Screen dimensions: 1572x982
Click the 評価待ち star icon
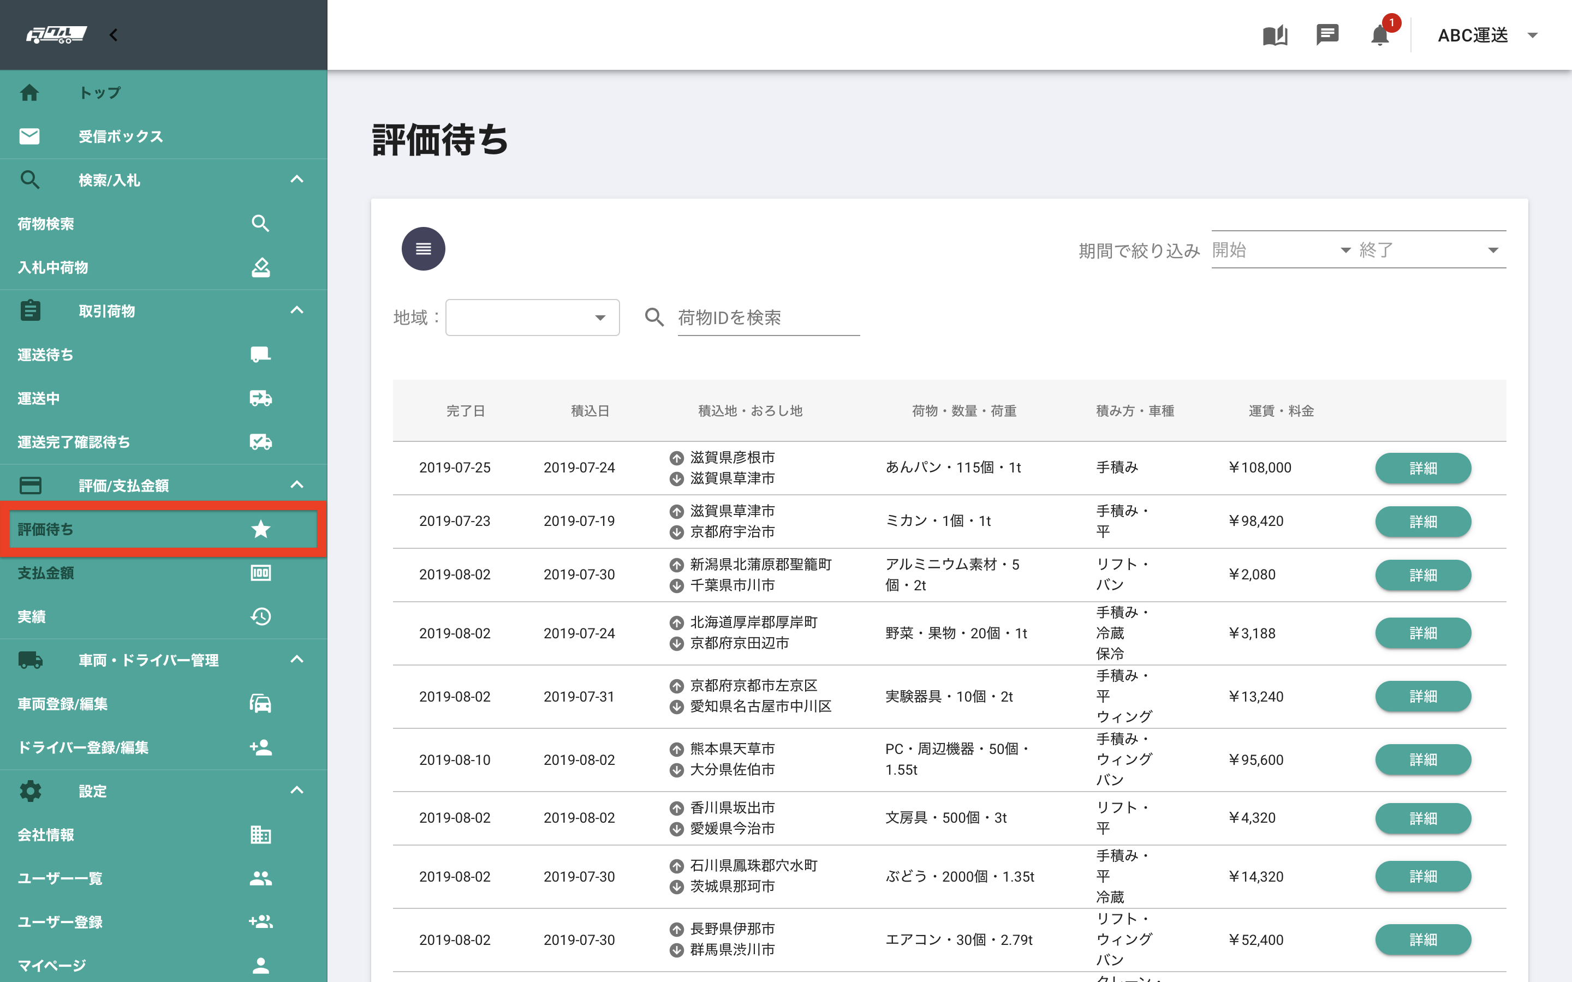(x=260, y=529)
